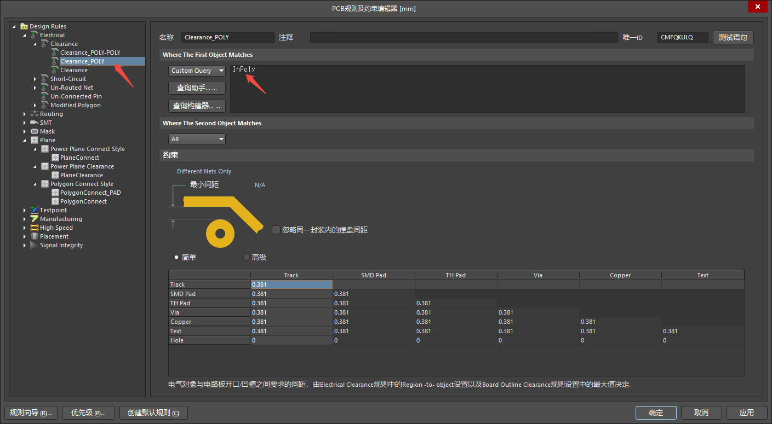Select the Track-to-Track clearance cell

[291, 284]
